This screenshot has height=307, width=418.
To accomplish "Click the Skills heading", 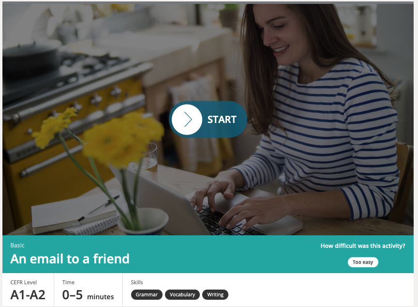I will (x=137, y=282).
